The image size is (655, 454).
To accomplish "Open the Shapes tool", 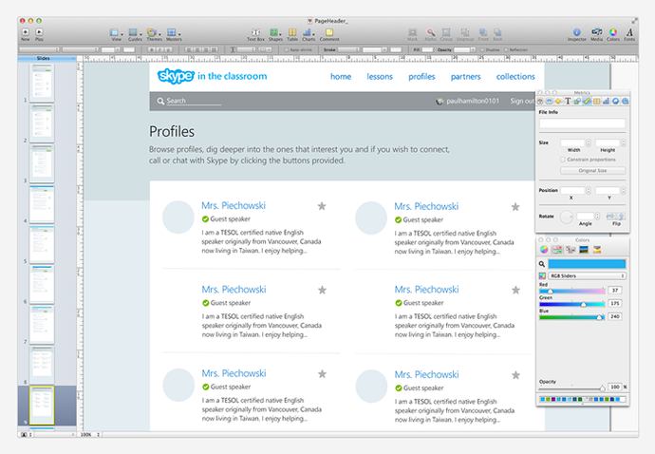I will click(273, 32).
